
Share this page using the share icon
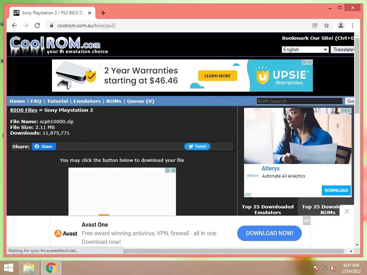tap(315, 25)
